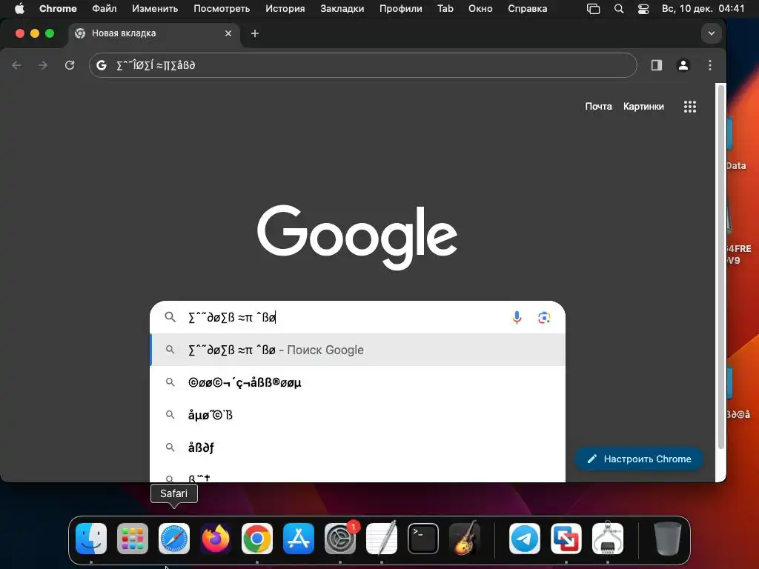The height and width of the screenshot is (569, 759).
Task: Open the Файл menu
Action: click(104, 9)
